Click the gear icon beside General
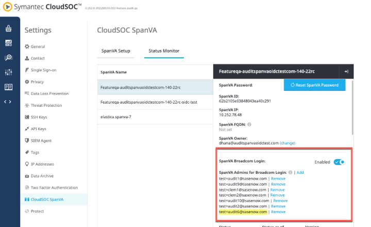Screen dimensions: 371x227 click(27, 46)
